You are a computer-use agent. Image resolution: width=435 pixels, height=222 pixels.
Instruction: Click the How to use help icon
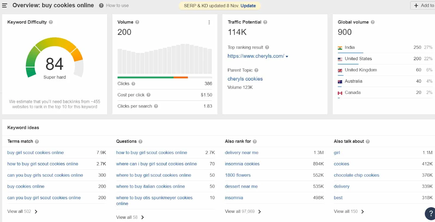pos(101,5)
